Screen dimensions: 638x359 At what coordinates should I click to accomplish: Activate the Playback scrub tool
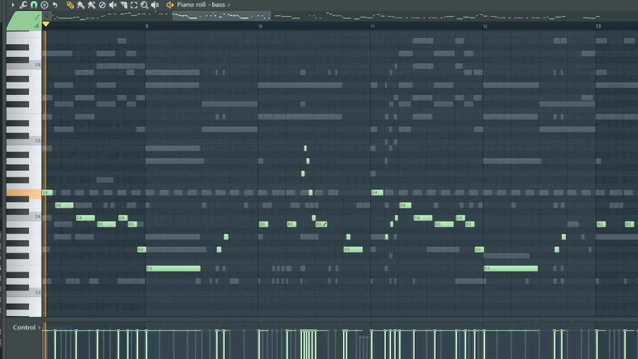[155, 5]
